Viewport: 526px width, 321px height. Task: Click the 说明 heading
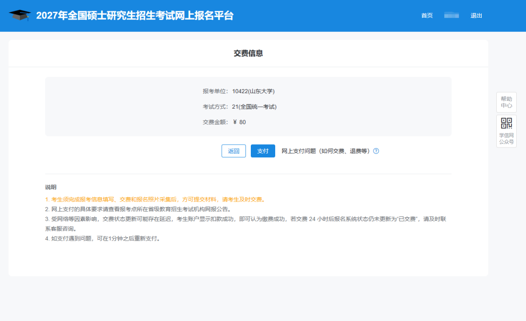pos(51,187)
